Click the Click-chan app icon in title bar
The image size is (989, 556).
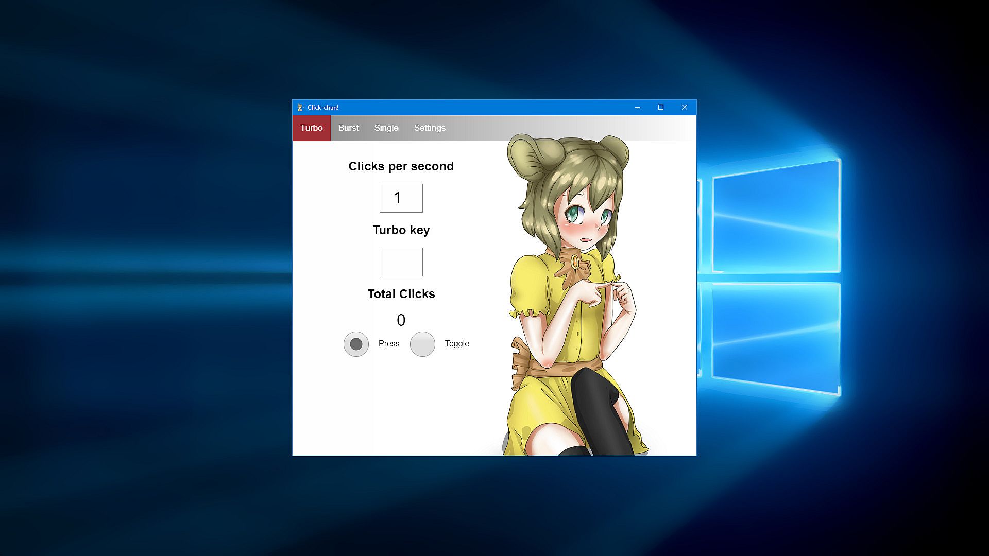point(300,107)
